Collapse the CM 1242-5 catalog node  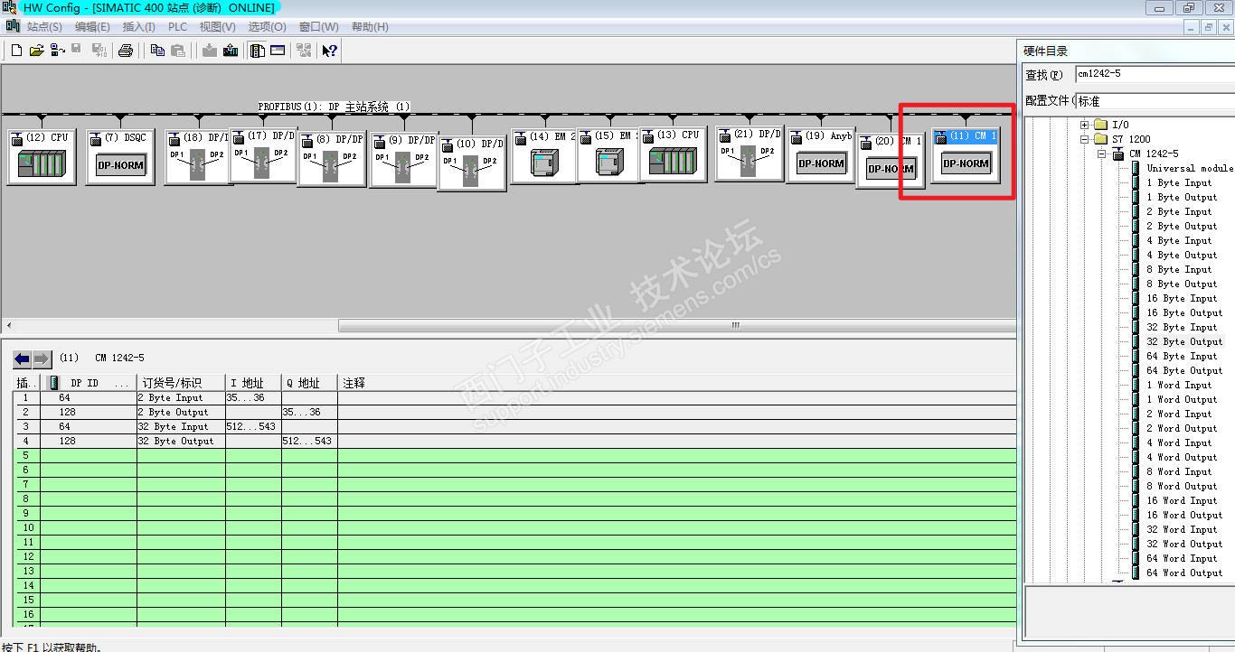1103,154
